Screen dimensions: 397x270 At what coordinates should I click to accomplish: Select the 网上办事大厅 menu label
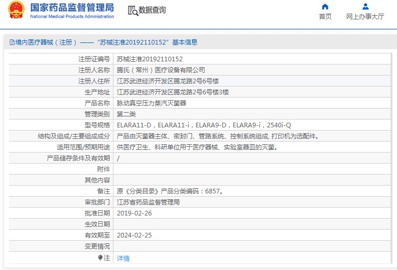coord(365,17)
